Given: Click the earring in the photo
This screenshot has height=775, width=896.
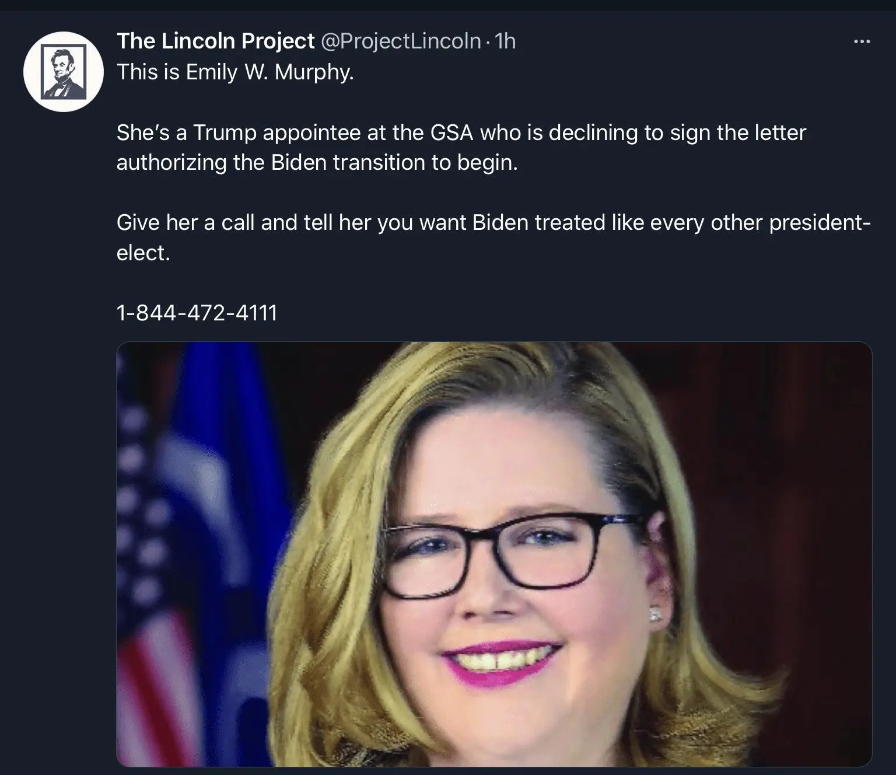Looking at the screenshot, I should [x=655, y=615].
